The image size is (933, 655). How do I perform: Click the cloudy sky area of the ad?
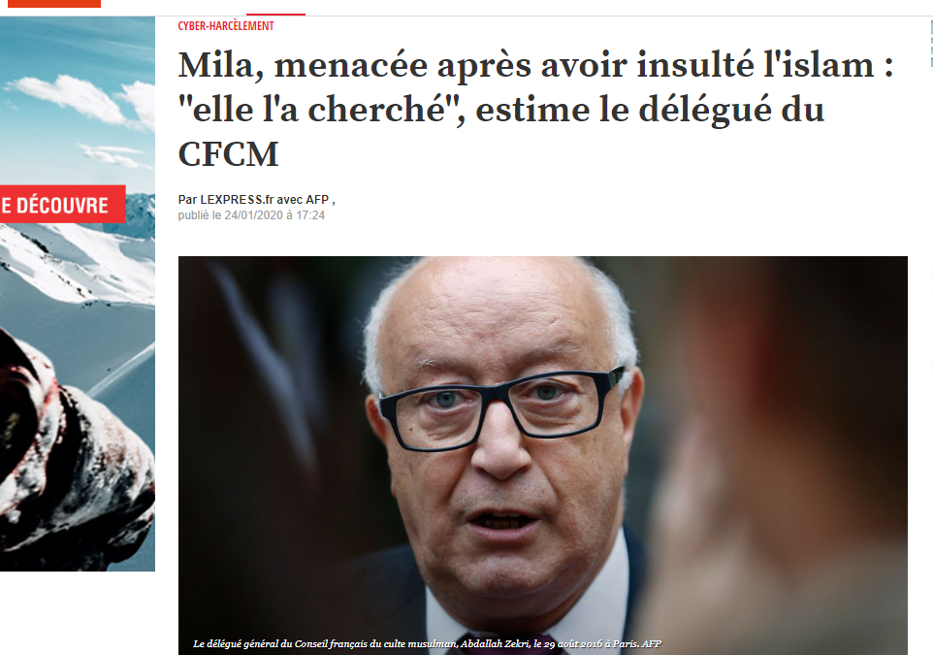click(78, 95)
